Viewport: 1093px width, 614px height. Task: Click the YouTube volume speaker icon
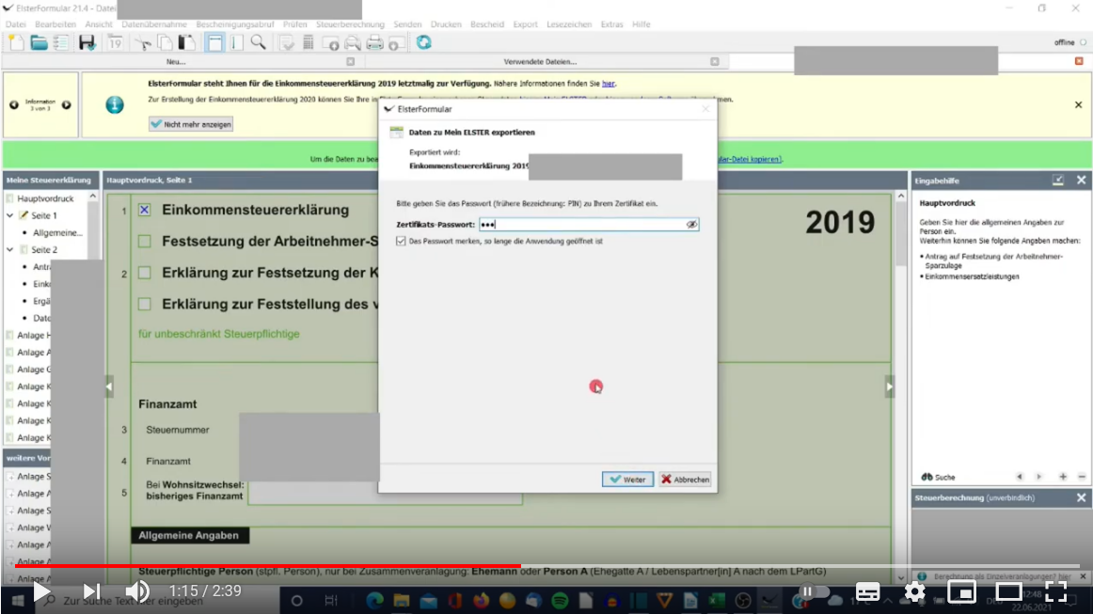pos(137,591)
